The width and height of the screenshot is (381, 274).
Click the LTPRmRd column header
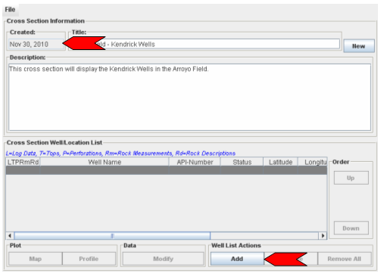coord(23,162)
